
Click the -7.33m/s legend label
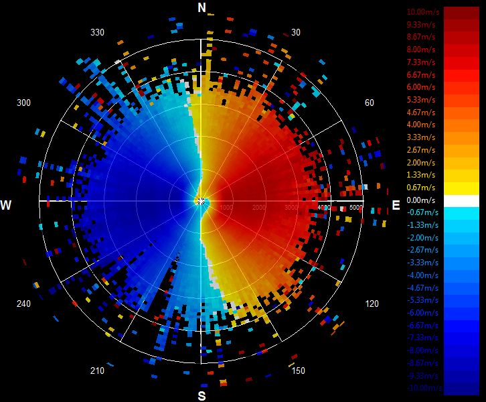pos(422,338)
